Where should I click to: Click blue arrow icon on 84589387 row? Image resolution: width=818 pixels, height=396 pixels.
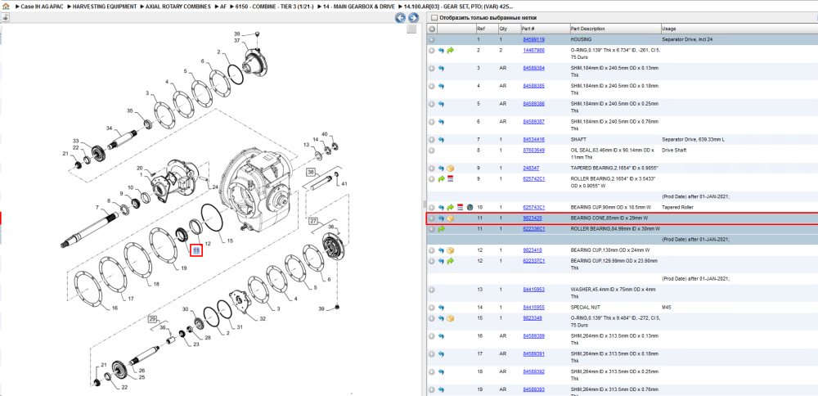(441, 122)
